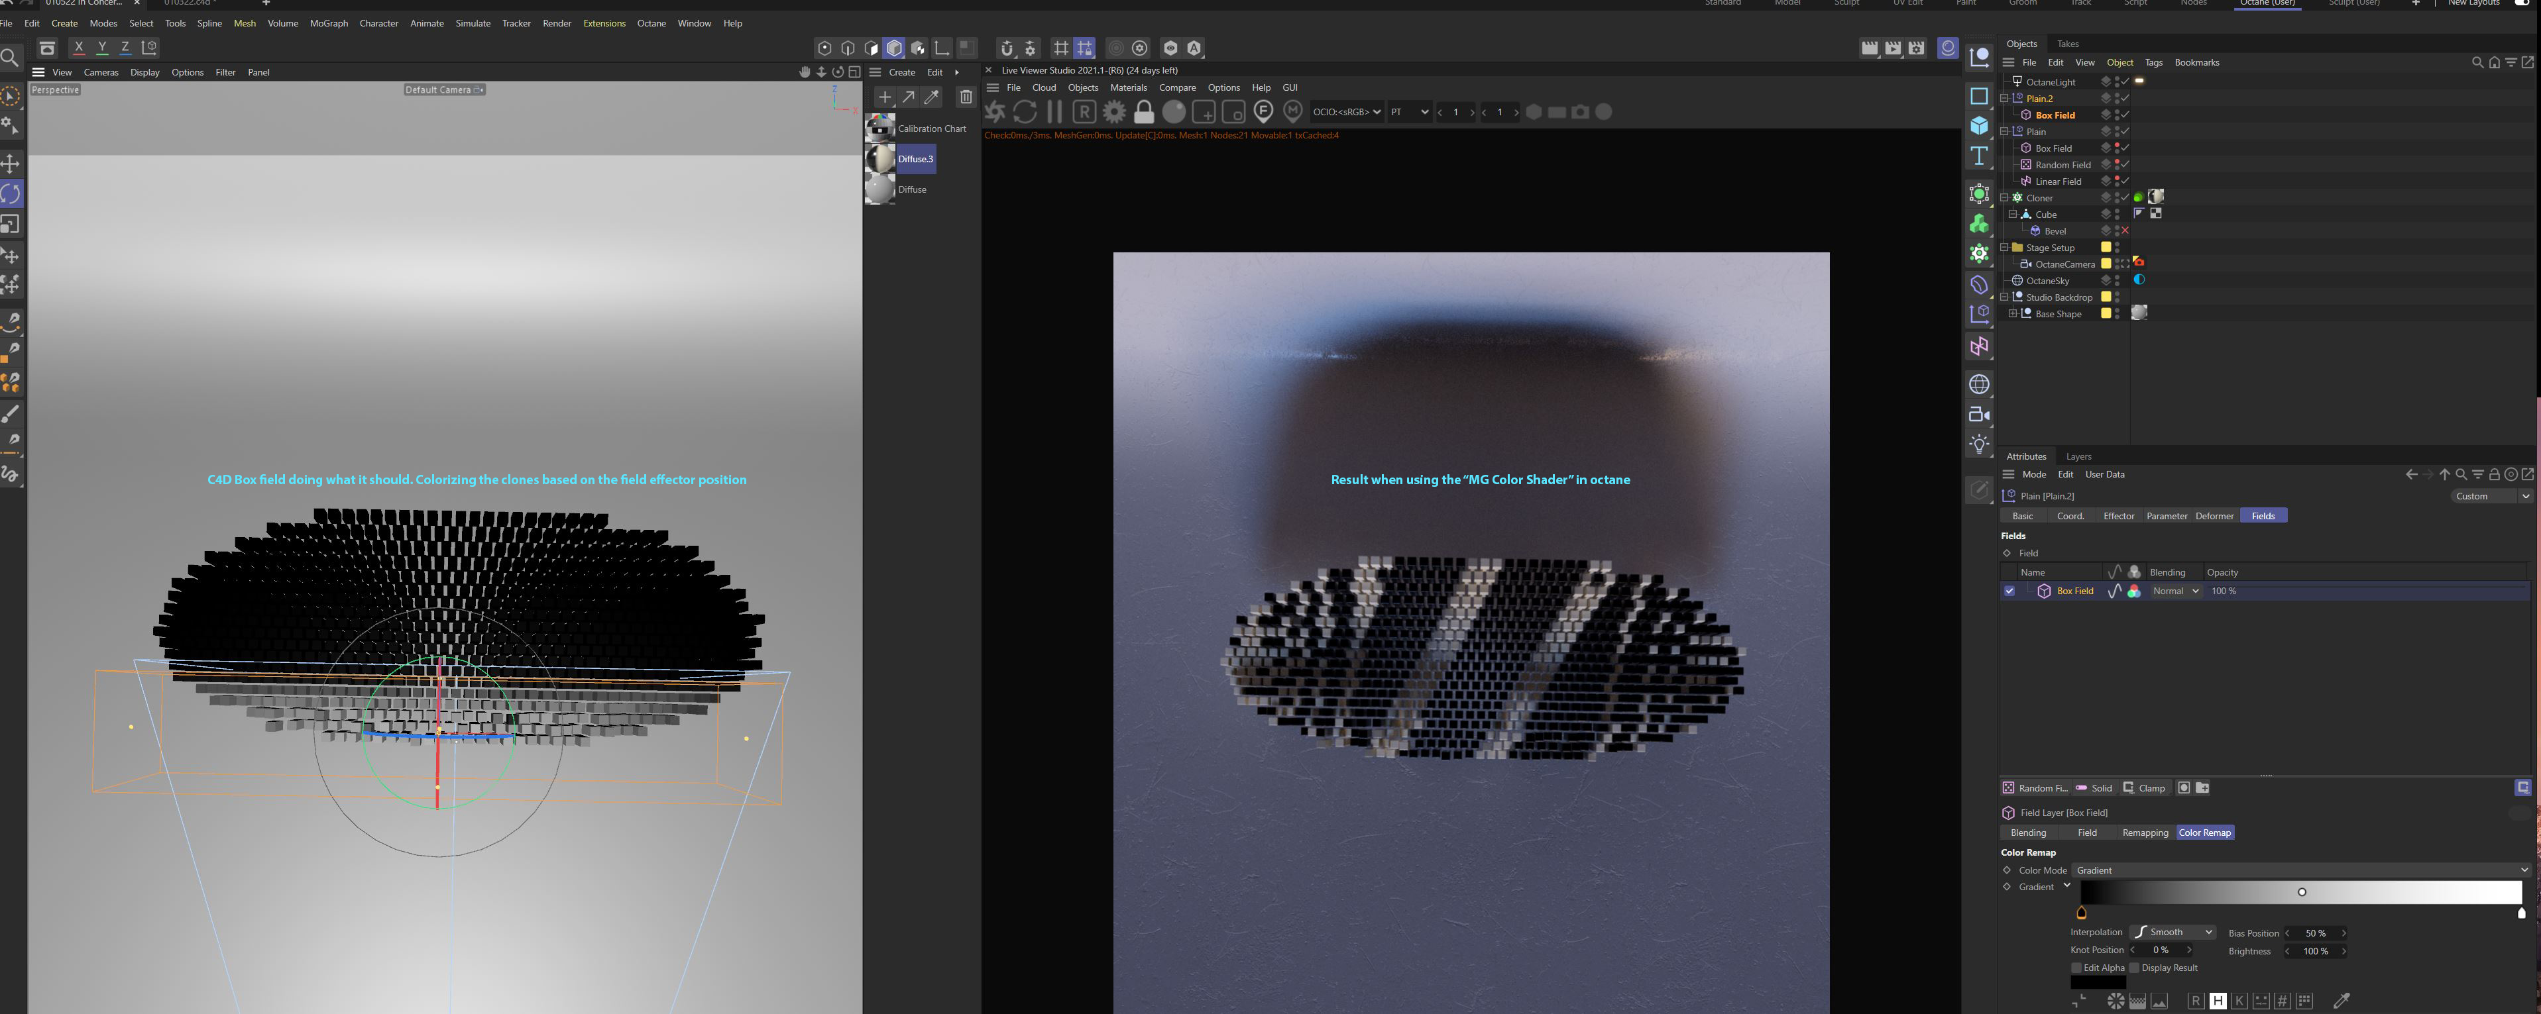Select the Rotate tool in left toolbar

pos(11,193)
